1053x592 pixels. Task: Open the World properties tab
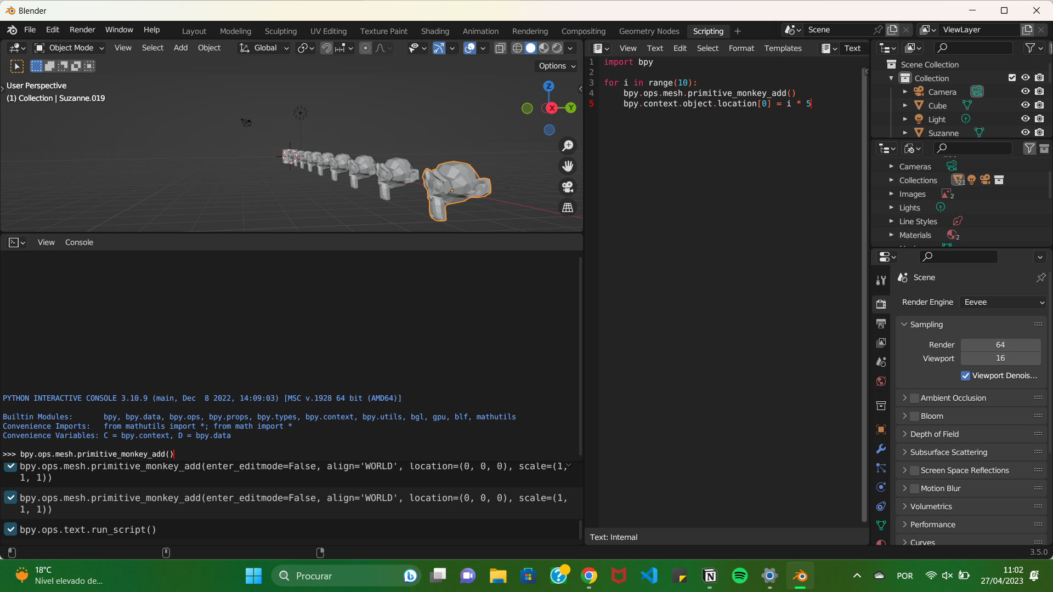click(x=881, y=381)
